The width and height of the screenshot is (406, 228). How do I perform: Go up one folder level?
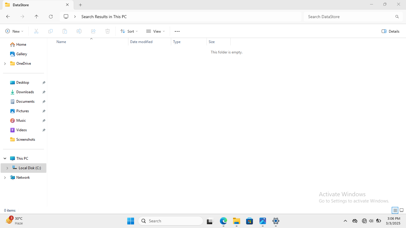tap(37, 17)
